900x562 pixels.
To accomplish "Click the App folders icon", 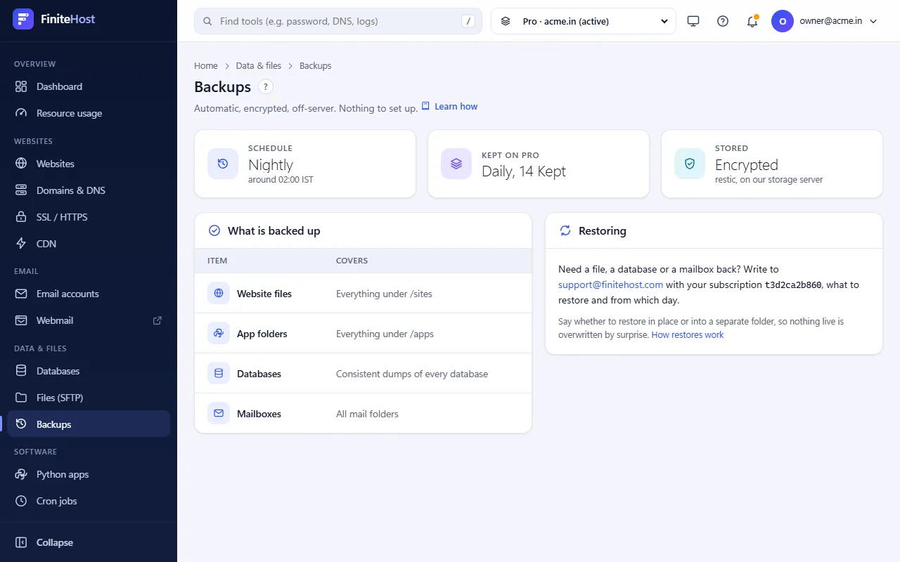I will click(219, 333).
